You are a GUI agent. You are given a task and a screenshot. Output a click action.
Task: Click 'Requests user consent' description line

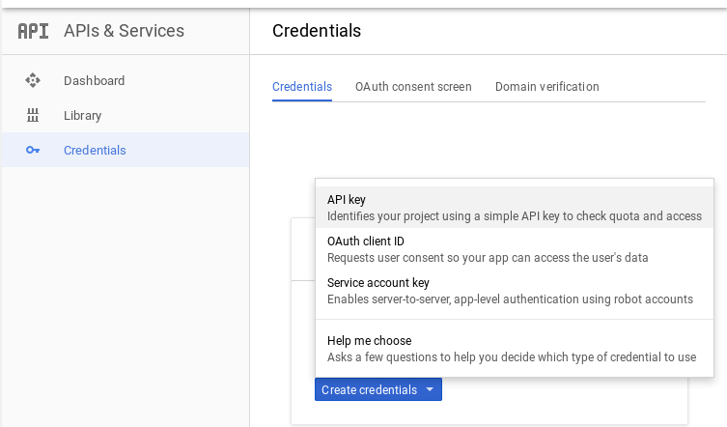coord(488,258)
